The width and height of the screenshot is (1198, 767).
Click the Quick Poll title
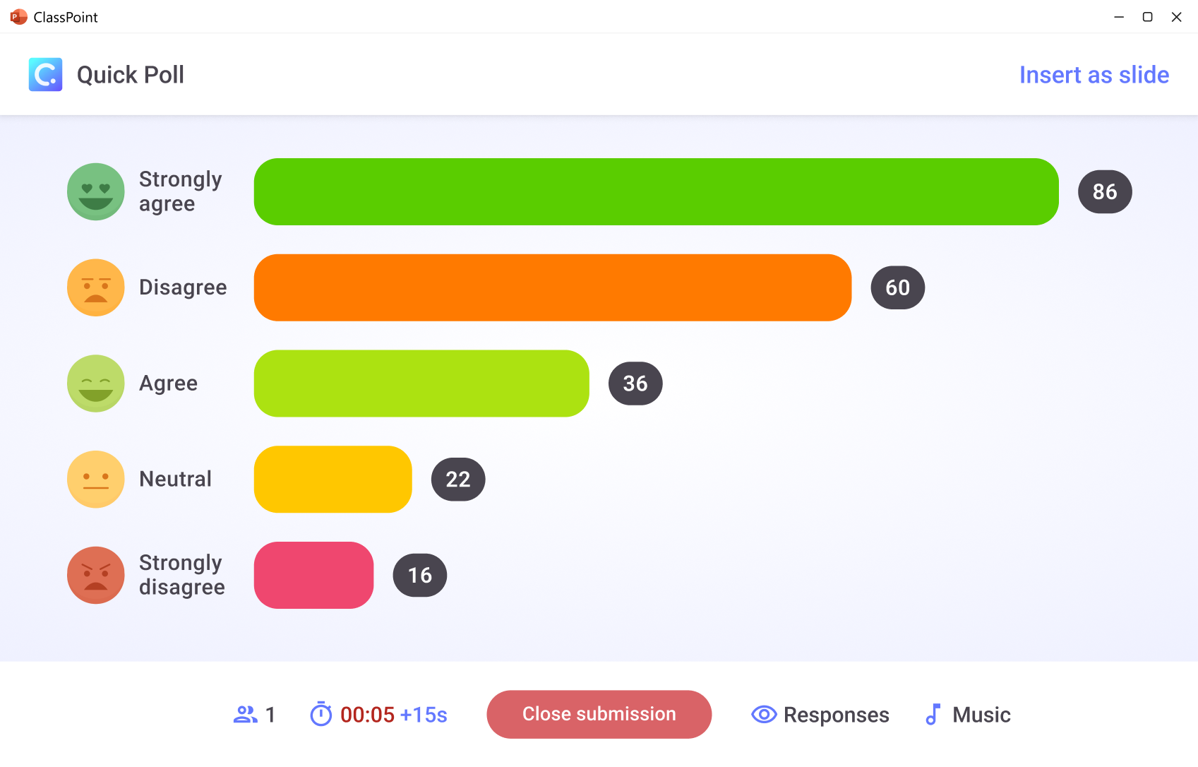[131, 74]
